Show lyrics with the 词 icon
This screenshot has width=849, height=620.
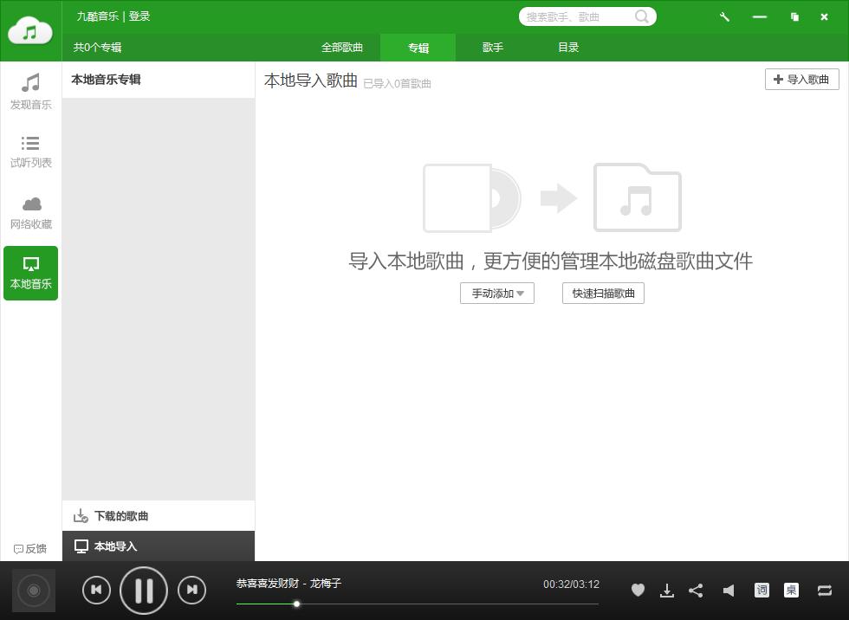[762, 590]
